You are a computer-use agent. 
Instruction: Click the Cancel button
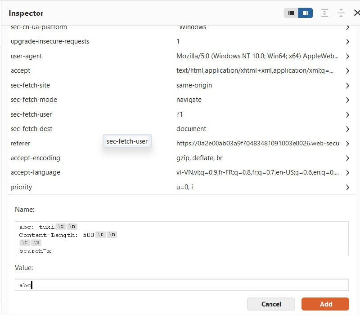coord(271,304)
